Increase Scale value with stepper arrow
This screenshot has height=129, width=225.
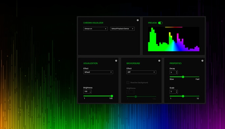coord(176,91)
